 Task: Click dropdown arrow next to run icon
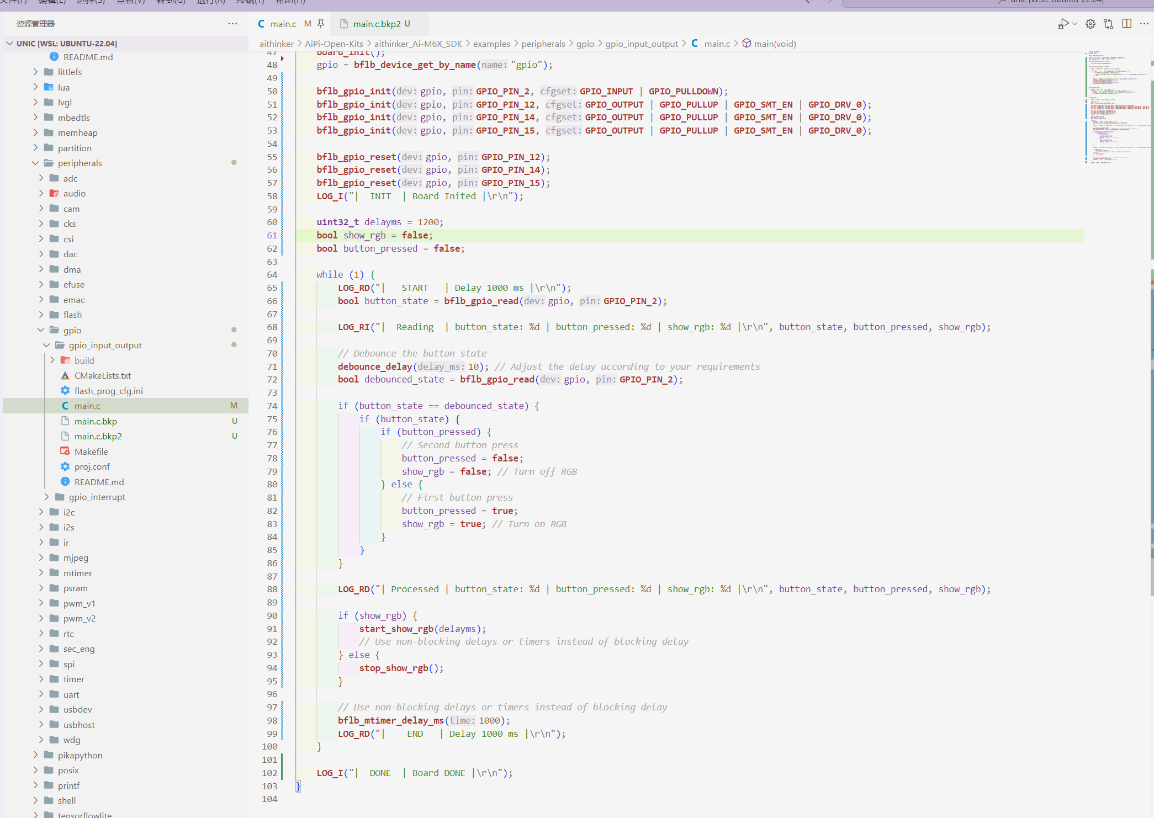pyautogui.click(x=1074, y=24)
